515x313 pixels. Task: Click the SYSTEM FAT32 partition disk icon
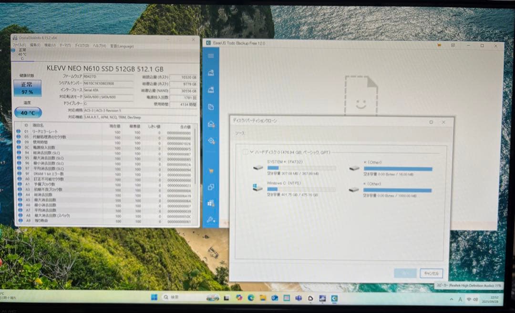(x=257, y=168)
